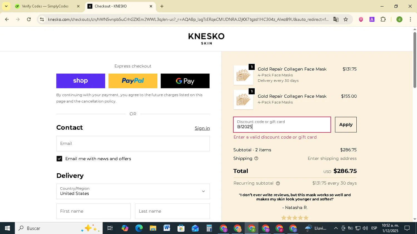Show hidden system tray icons
Image resolution: width=417 pixels, height=234 pixels.
point(336,228)
